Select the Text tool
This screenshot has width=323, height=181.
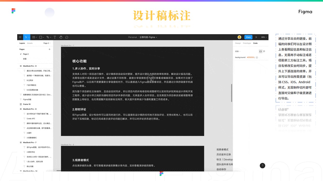pyautogui.click(x=55, y=37)
